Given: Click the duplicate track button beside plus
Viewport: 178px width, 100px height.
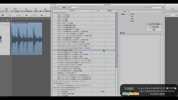Looking at the screenshot, I should pos(8,20).
